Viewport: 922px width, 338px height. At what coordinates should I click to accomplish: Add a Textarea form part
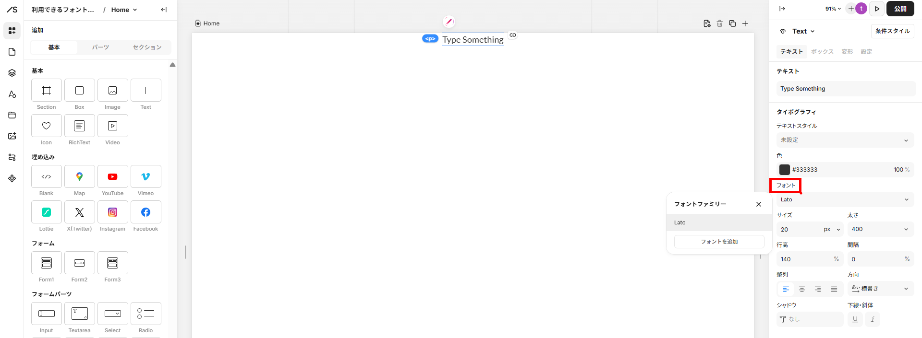80,314
